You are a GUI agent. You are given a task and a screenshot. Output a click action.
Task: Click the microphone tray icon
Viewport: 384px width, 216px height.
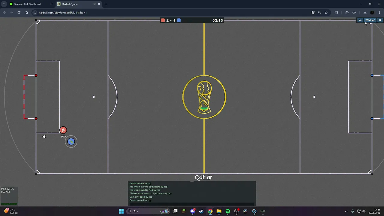(x=352, y=211)
